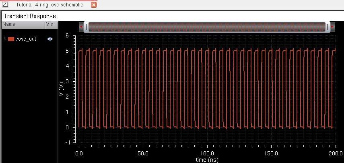Click the -1 label on voltage axis
Viewport: 344px width, 163px height.
pyautogui.click(x=67, y=142)
